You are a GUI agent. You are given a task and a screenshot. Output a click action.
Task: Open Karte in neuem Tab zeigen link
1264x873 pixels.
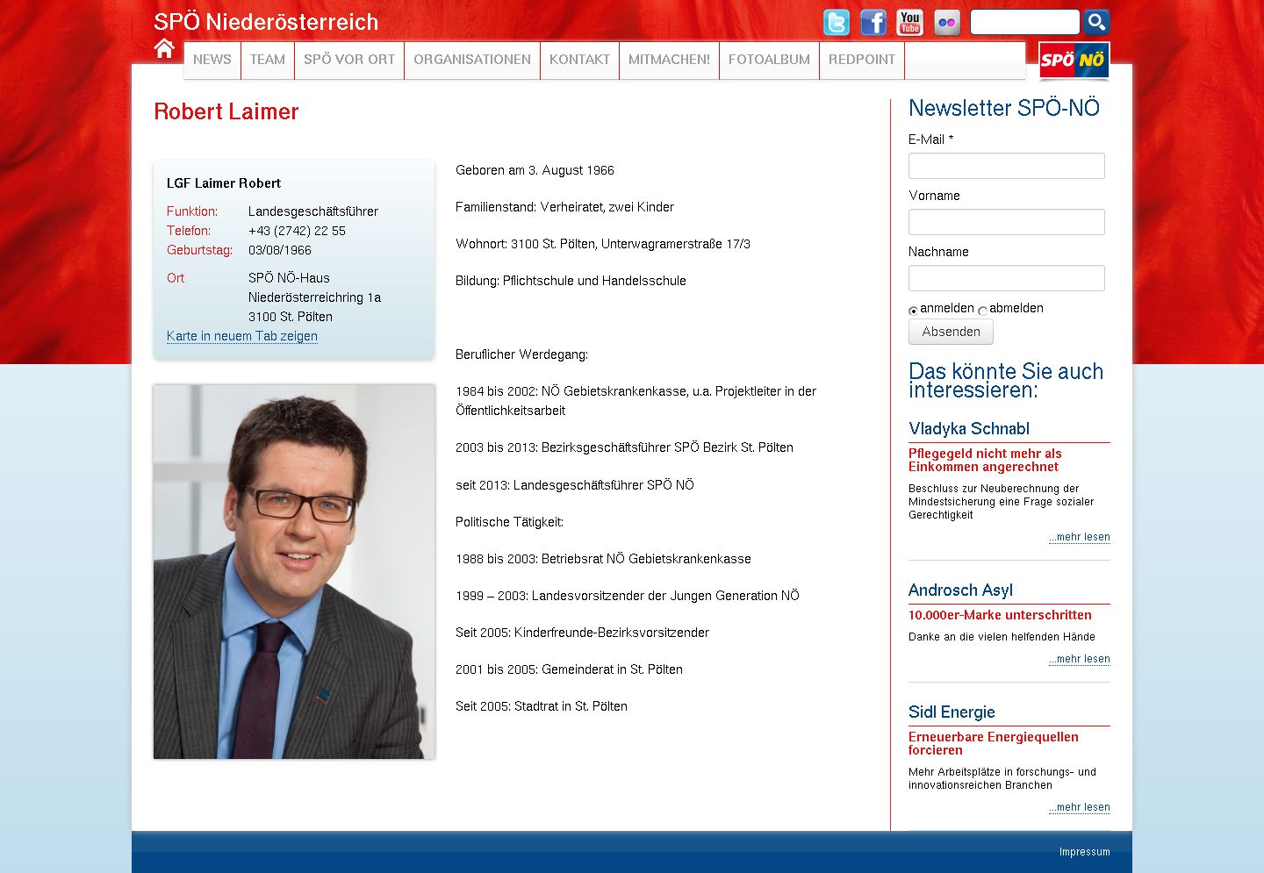point(242,336)
